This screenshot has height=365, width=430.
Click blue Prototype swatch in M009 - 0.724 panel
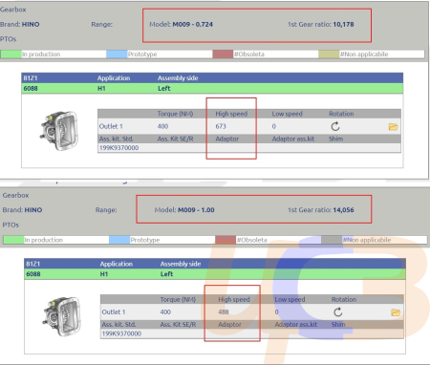[117, 54]
